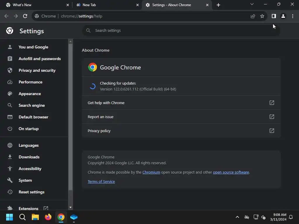Click the muted volume tray icon
Viewport: 299px width, 224px height.
(264, 217)
